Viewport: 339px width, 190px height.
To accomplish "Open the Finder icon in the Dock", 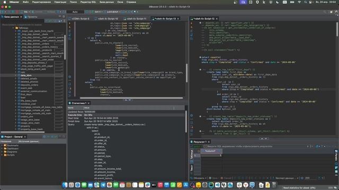I will [x=65, y=185].
